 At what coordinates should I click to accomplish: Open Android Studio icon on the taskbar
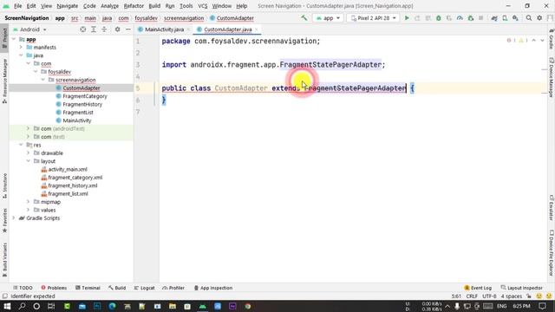pyautogui.click(x=202, y=306)
